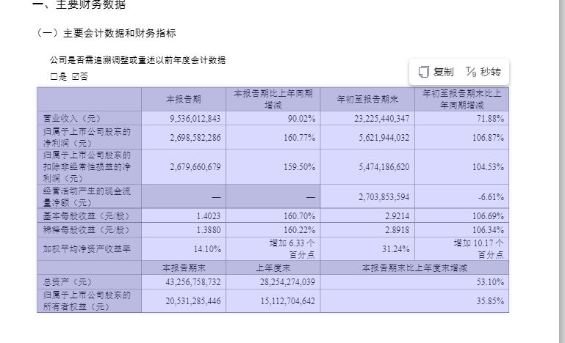Select percentage 106.69%
Screen dimensions: 565x343
tap(488, 216)
